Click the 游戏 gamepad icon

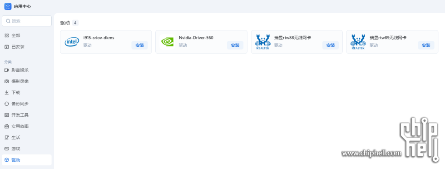click(x=7, y=149)
